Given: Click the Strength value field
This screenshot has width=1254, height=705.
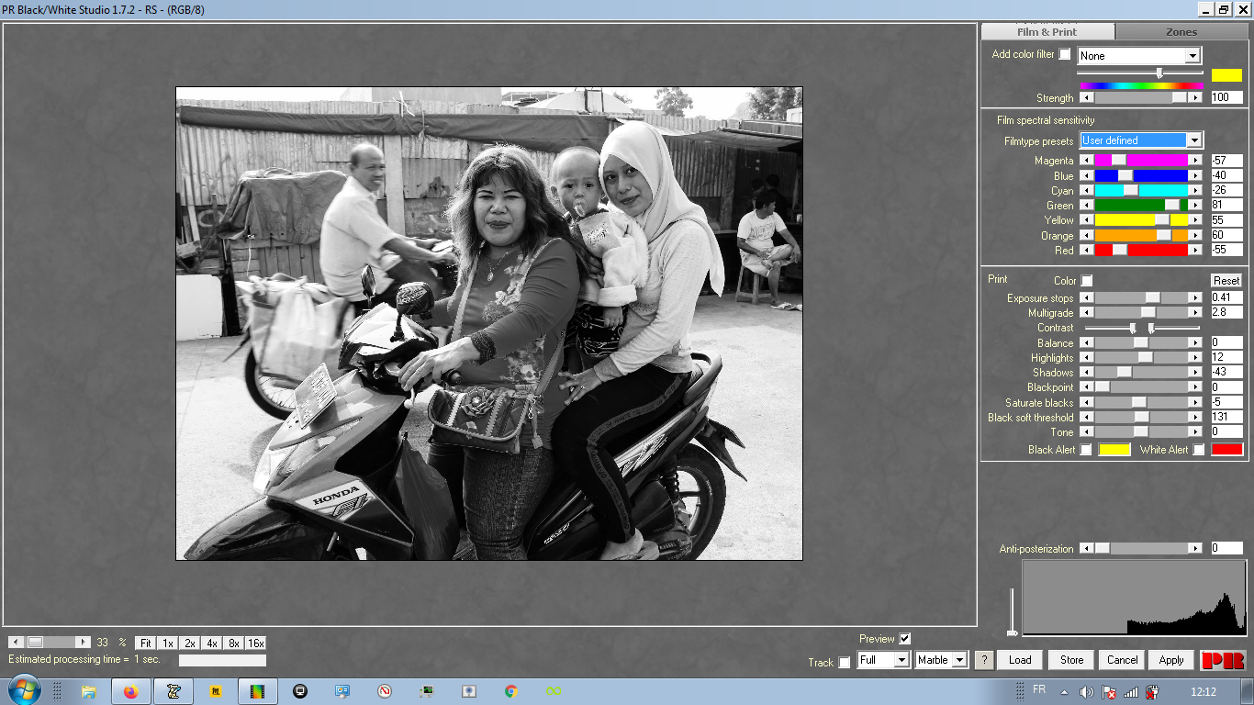Looking at the screenshot, I should pos(1226,97).
